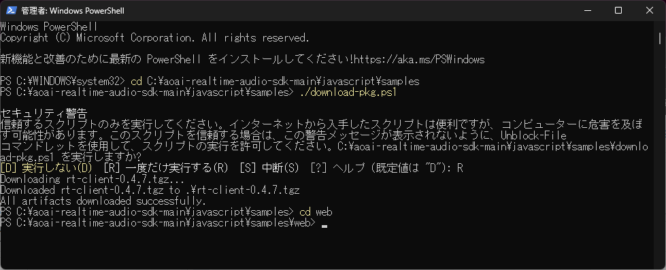This screenshot has height=270, width=666.
Task: Maximize the PowerShell window
Action: [x=618, y=11]
